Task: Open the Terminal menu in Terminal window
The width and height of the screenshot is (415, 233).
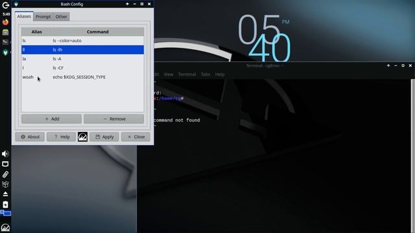Action: point(187,74)
